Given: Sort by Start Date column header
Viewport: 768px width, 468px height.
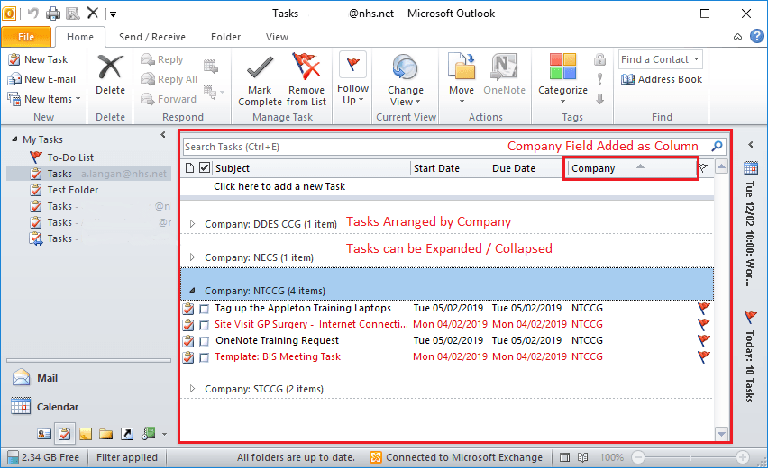Looking at the screenshot, I should (450, 168).
